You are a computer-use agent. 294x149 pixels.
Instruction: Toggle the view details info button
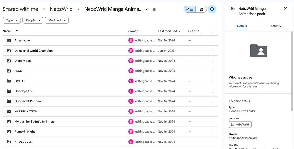(212, 9)
